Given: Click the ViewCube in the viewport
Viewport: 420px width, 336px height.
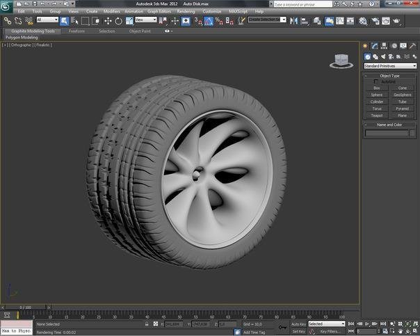Looking at the screenshot, I should [x=341, y=61].
